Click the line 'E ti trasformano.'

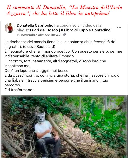19,90
